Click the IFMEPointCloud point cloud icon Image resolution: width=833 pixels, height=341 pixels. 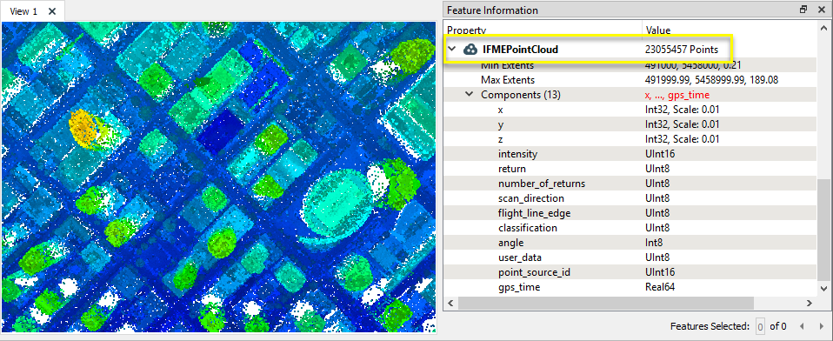[470, 50]
